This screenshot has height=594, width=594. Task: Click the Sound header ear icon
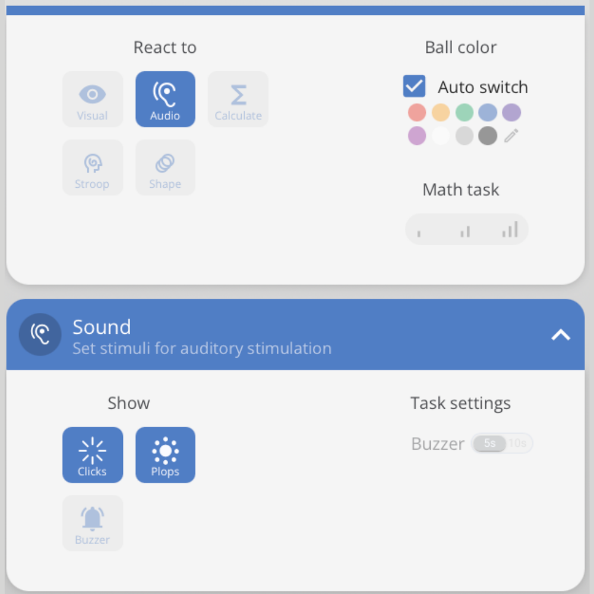40,334
